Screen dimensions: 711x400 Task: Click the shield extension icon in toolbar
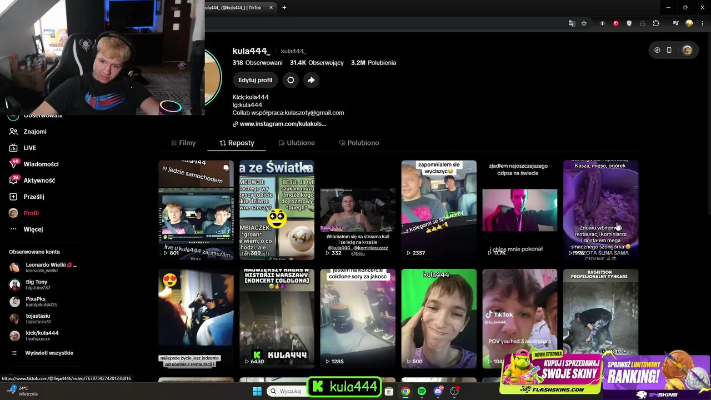(629, 23)
